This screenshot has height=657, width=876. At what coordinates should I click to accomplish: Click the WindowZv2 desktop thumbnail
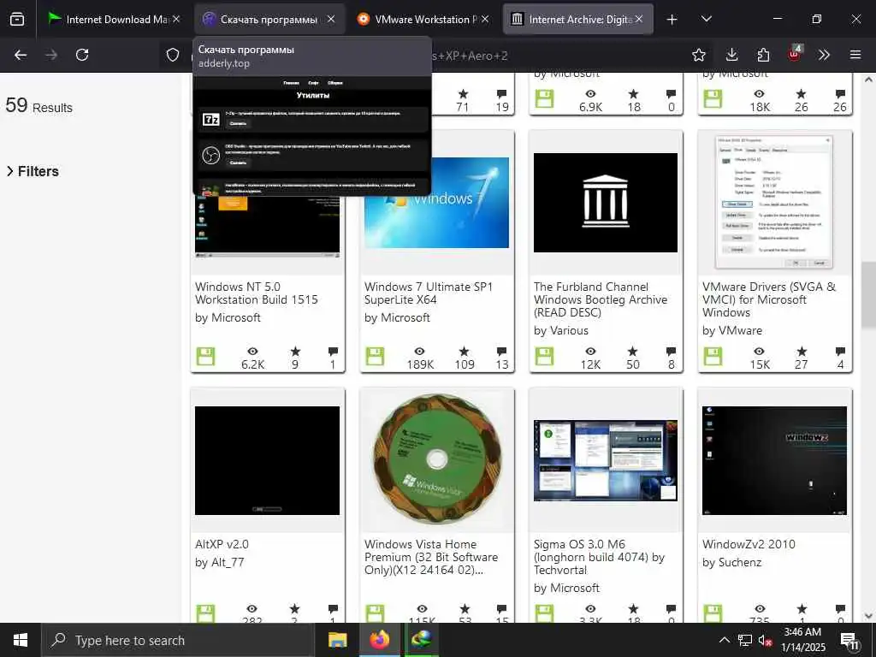774,460
